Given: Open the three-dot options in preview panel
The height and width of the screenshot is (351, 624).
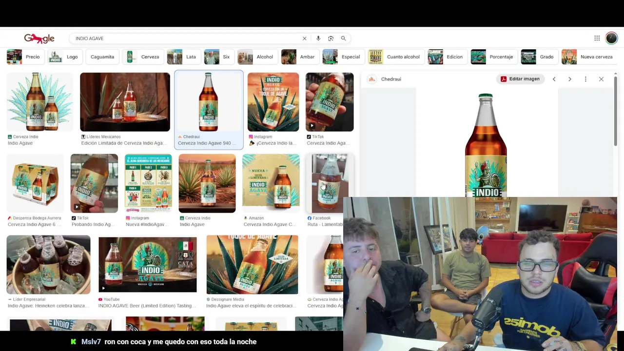Looking at the screenshot, I should [585, 79].
